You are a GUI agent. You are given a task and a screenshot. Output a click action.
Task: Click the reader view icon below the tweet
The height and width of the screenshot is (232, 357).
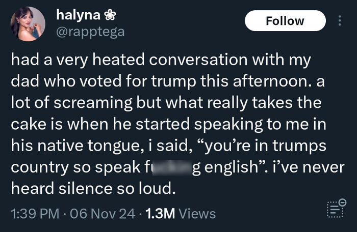tap(336, 209)
